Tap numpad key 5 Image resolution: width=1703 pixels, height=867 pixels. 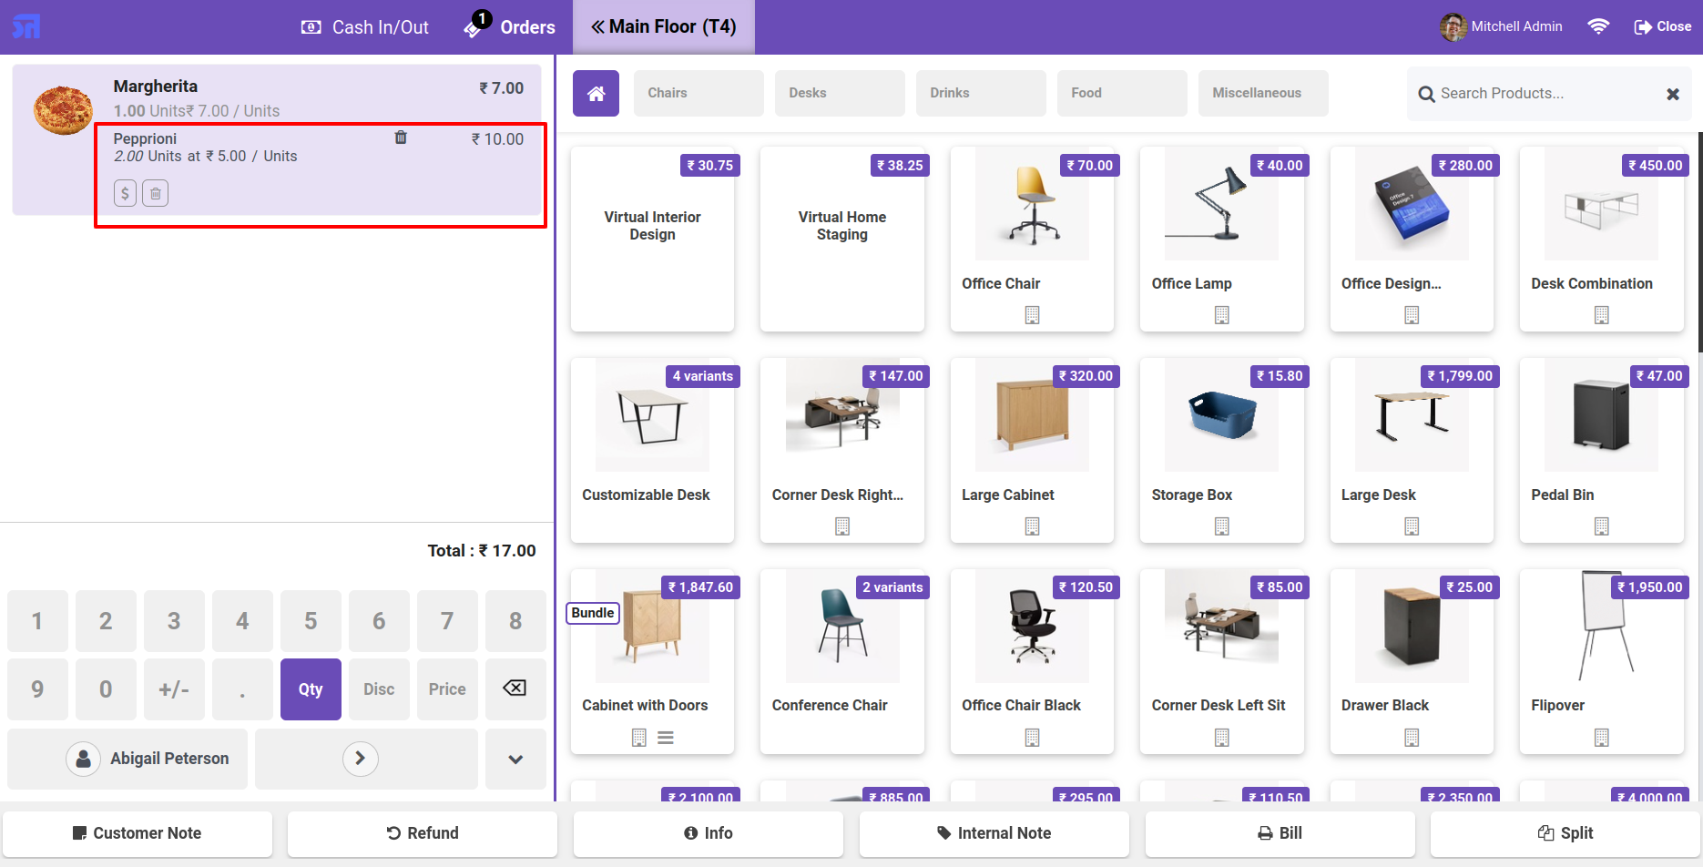point(311,621)
